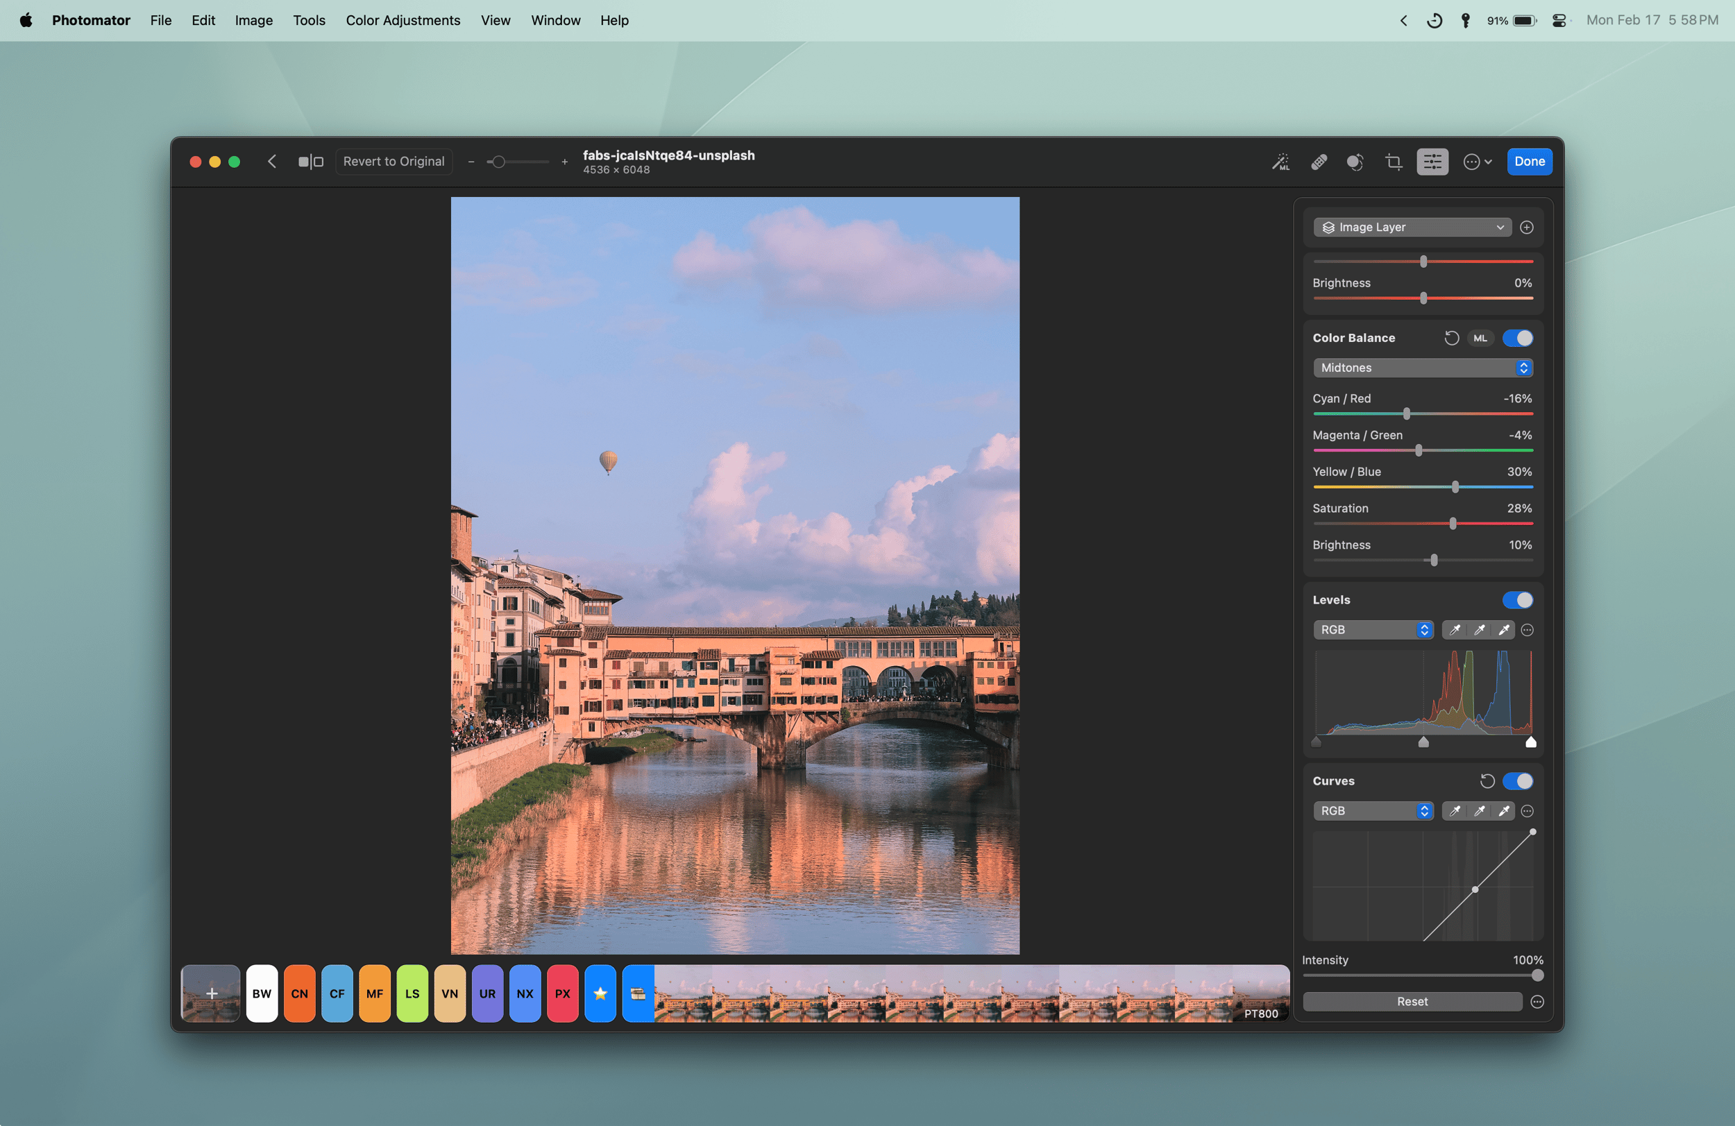Open the Tools menu

[309, 20]
